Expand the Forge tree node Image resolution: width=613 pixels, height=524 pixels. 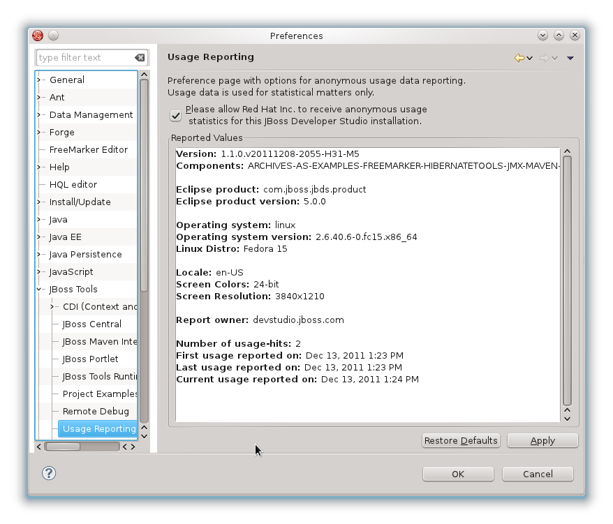click(x=38, y=132)
